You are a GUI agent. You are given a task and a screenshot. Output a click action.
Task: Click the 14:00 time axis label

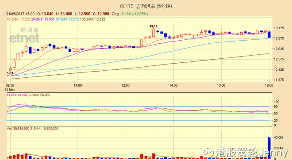click(173, 85)
